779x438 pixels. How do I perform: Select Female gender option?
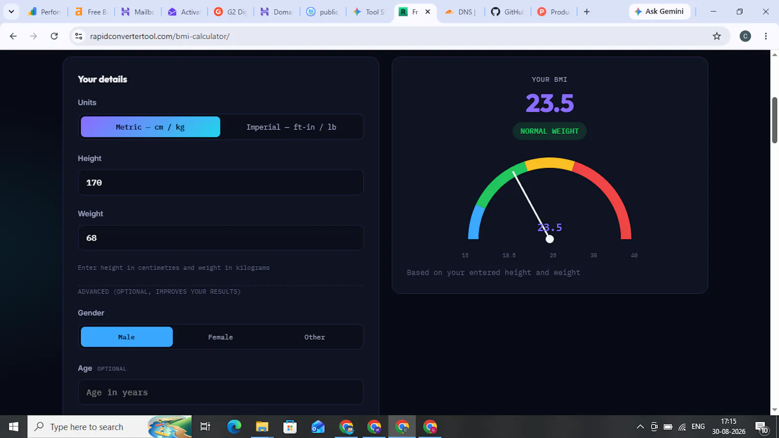click(221, 337)
